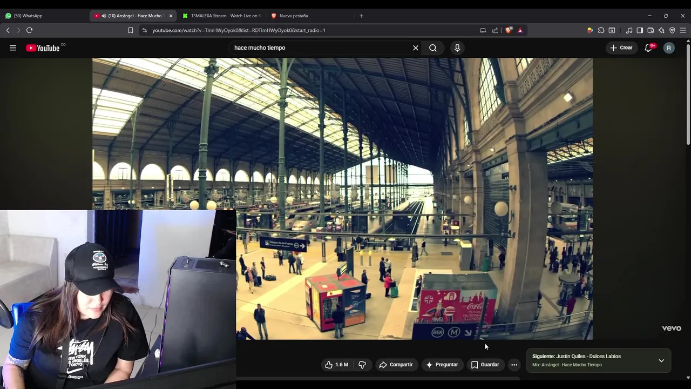Open the YouTube guide hamburger menu

pos(13,48)
